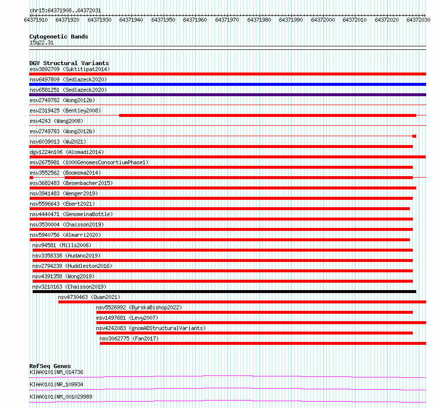This screenshot has height=408, width=440.
Task: Click ruler position 64372000
Action: [323, 20]
